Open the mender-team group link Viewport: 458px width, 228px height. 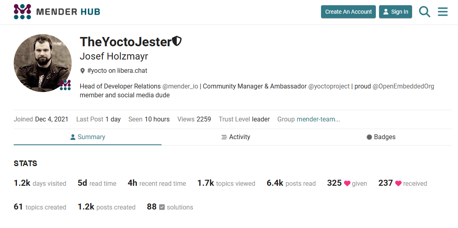coord(318,119)
